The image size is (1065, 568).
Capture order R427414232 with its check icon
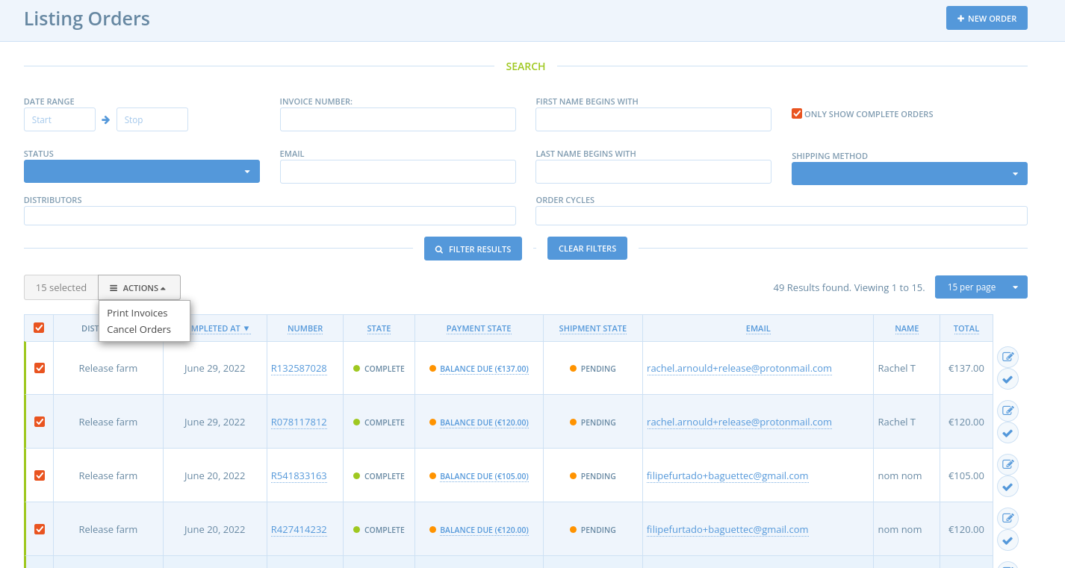(1007, 540)
